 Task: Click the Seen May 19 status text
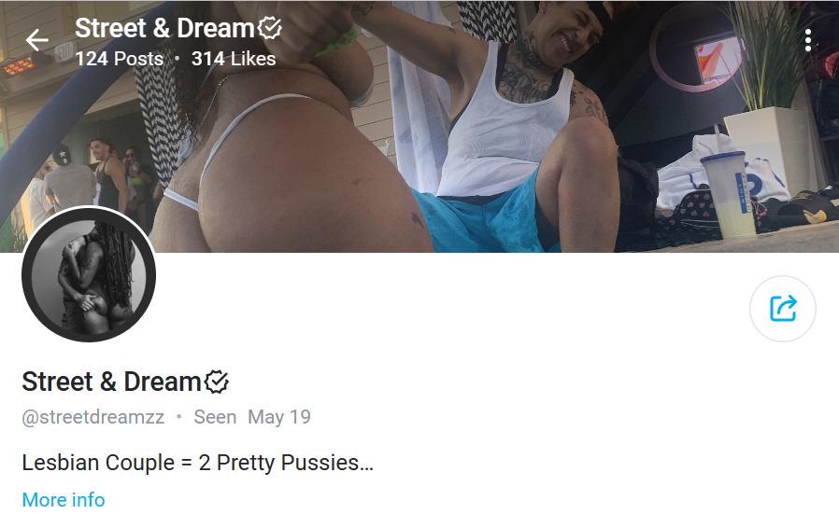[252, 417]
